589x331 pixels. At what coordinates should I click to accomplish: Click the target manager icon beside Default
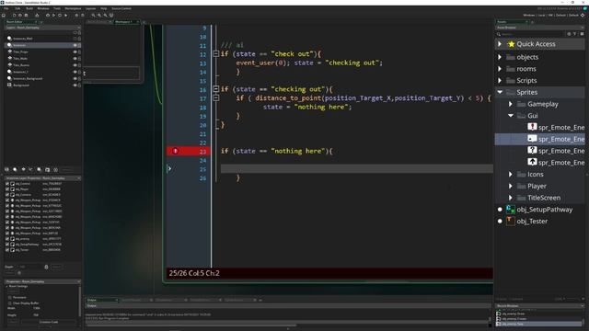click(x=583, y=16)
